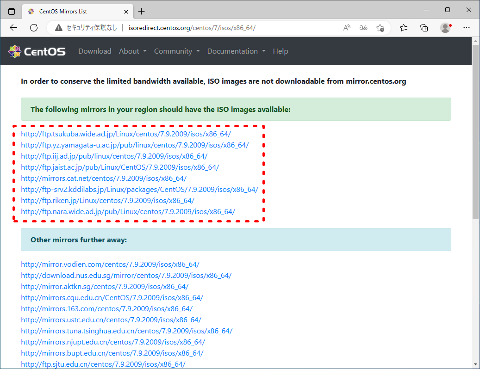Add this page to favorites star icon

(x=380, y=28)
